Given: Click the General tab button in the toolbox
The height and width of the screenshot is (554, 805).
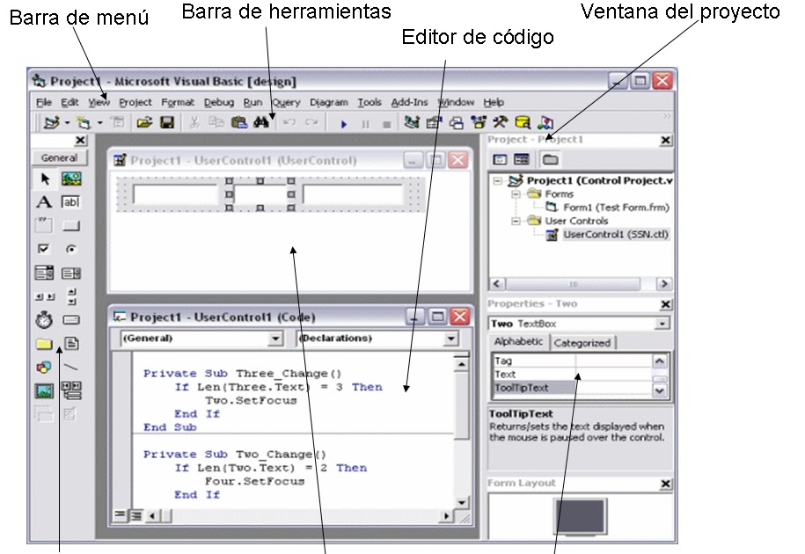Looking at the screenshot, I should [60, 158].
